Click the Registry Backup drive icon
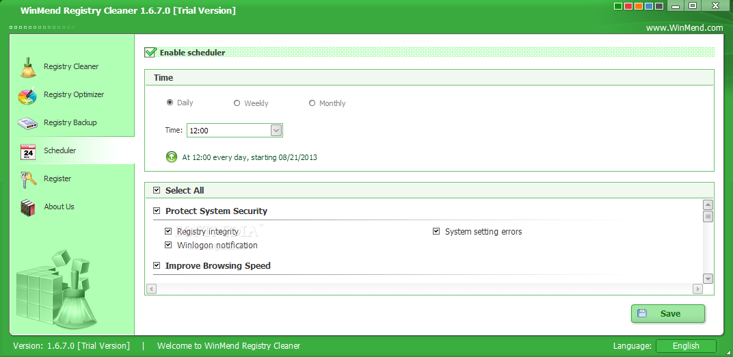The width and height of the screenshot is (733, 357). 27,123
